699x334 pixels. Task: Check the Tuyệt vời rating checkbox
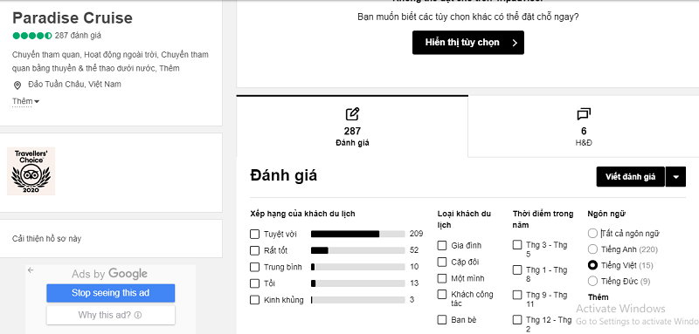click(x=254, y=234)
